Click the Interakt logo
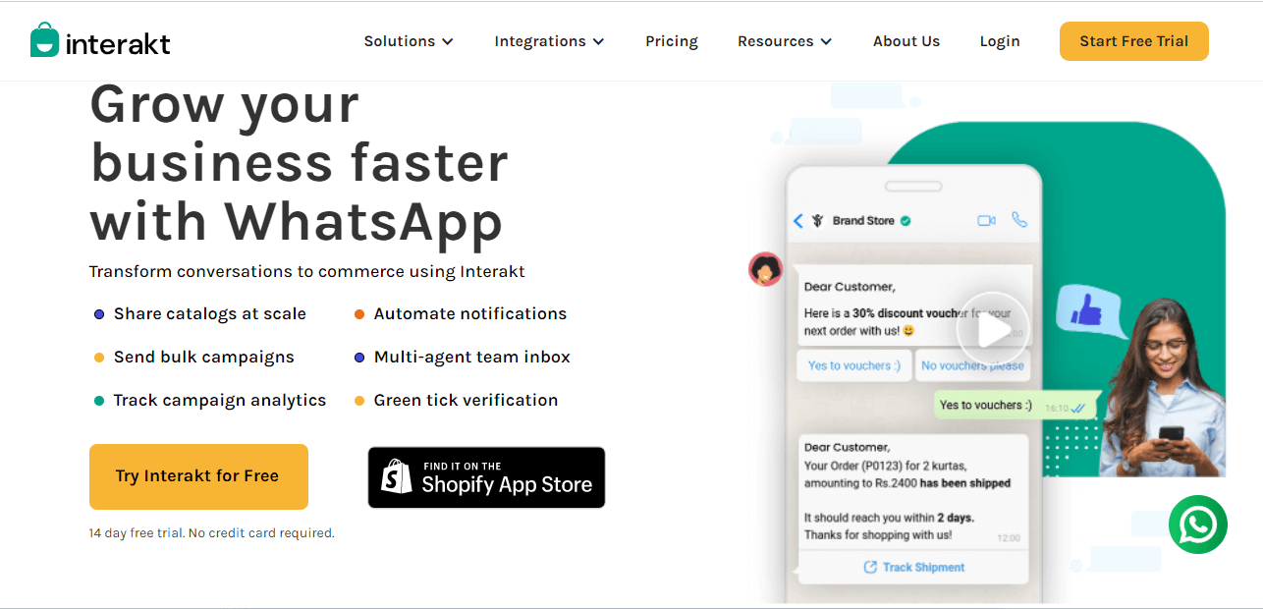The height and width of the screenshot is (609, 1263). (100, 40)
